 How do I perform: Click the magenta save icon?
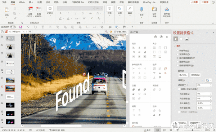21,27
